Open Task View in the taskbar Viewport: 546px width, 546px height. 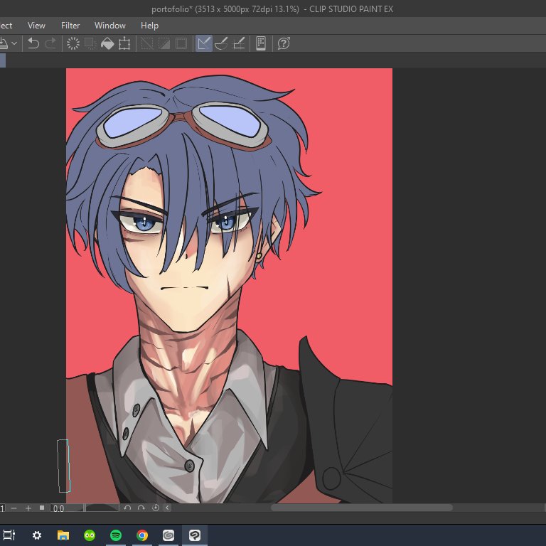coord(9,535)
